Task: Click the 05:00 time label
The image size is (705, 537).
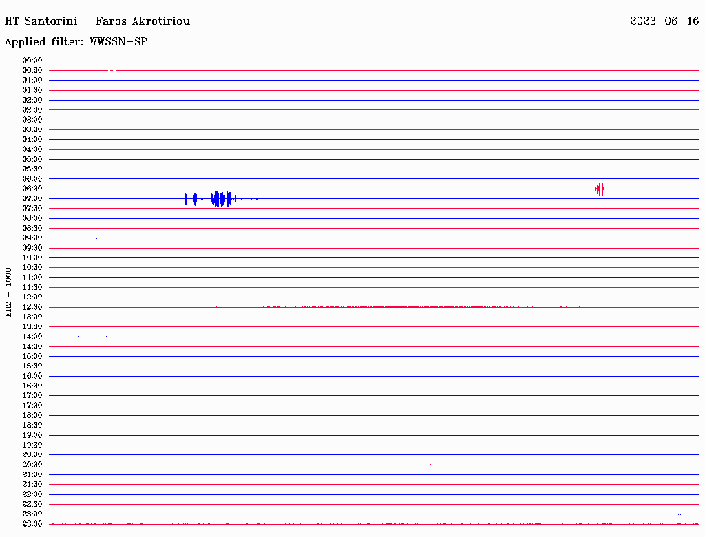Action: click(32, 159)
